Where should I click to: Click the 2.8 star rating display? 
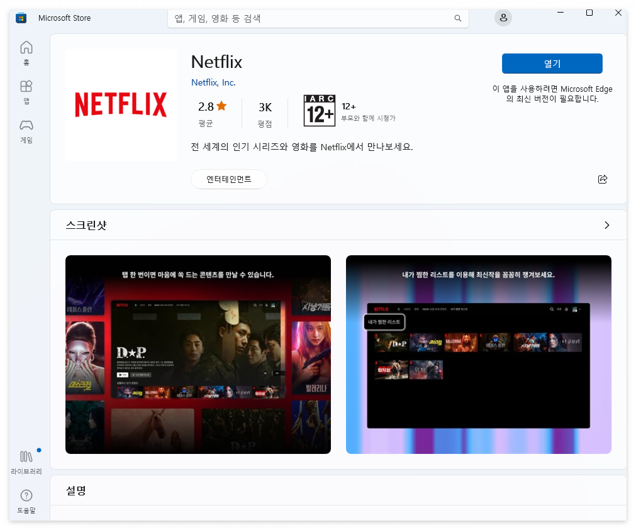[x=211, y=106]
